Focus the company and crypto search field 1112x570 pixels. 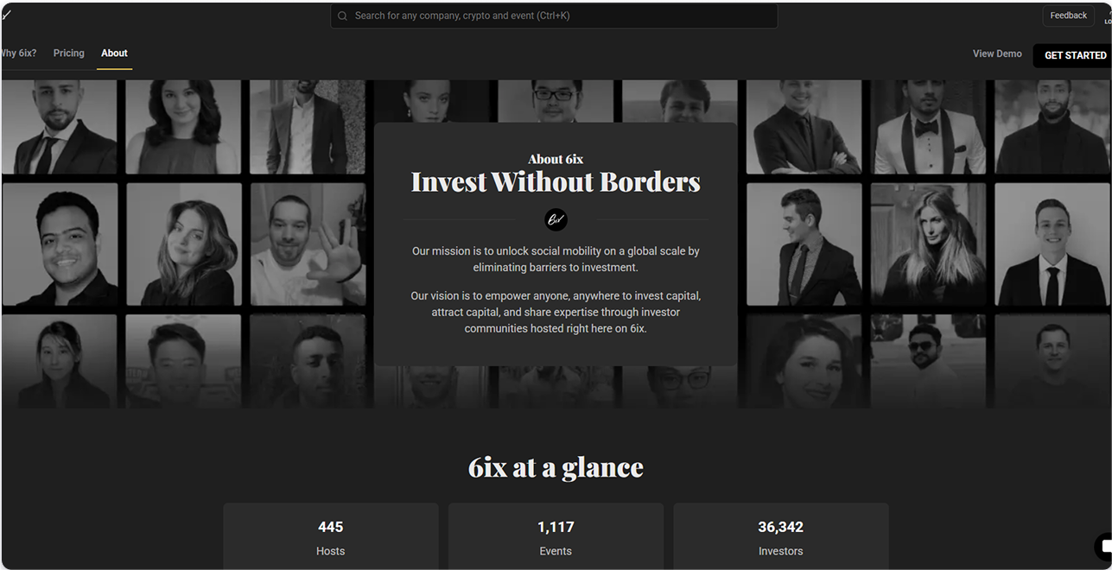tap(554, 16)
